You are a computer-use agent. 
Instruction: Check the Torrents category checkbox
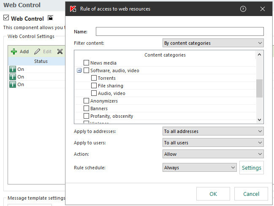click(94, 78)
